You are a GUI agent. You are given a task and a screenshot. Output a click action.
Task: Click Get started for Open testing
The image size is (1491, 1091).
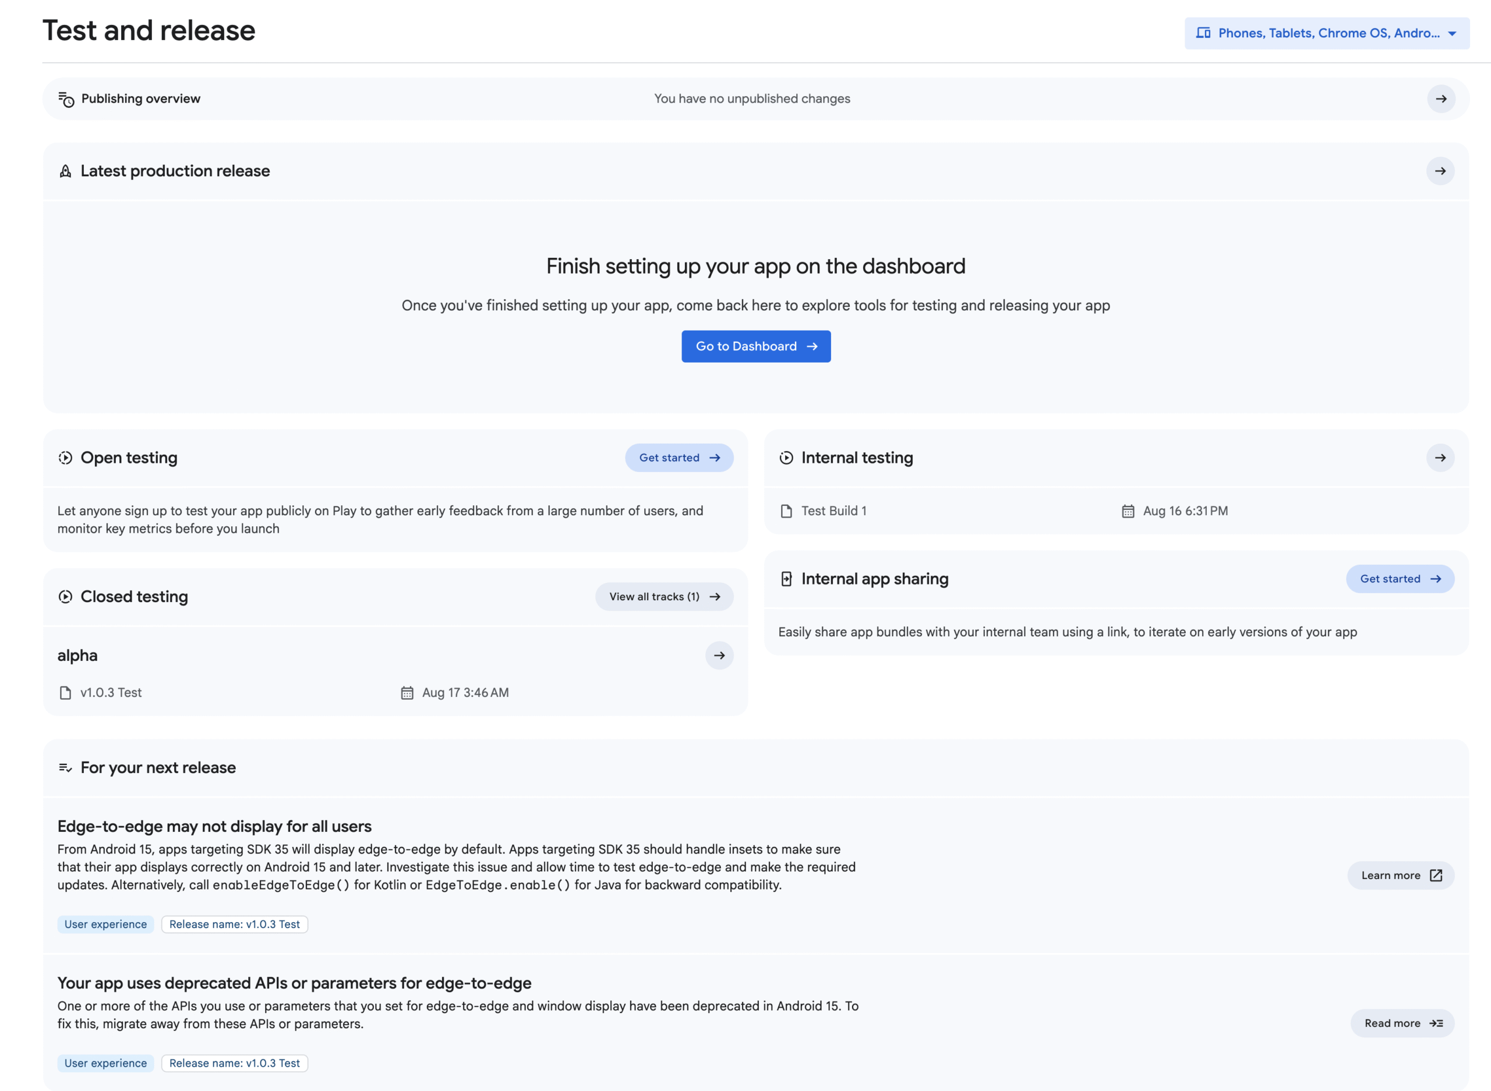click(679, 458)
